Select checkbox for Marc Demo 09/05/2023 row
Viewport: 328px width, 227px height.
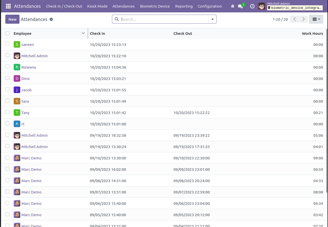tap(7, 214)
